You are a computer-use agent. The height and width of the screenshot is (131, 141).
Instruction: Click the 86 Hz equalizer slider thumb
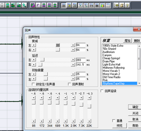pos(34,102)
